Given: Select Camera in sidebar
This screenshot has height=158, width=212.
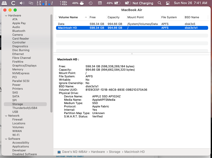Looking at the screenshot, I should 17,35.
